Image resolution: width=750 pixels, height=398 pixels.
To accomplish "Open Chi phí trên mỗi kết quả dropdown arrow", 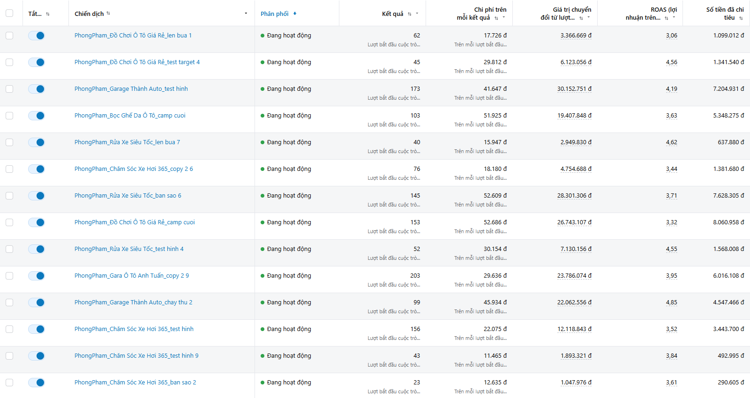I will click(x=504, y=17).
